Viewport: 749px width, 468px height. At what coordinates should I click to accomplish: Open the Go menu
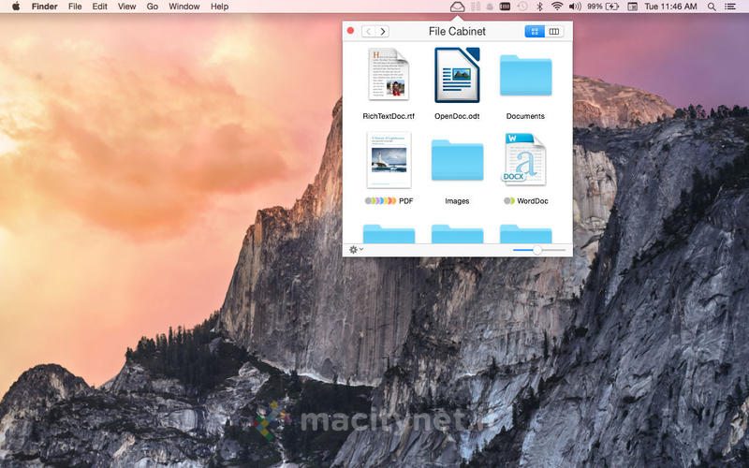pyautogui.click(x=153, y=7)
